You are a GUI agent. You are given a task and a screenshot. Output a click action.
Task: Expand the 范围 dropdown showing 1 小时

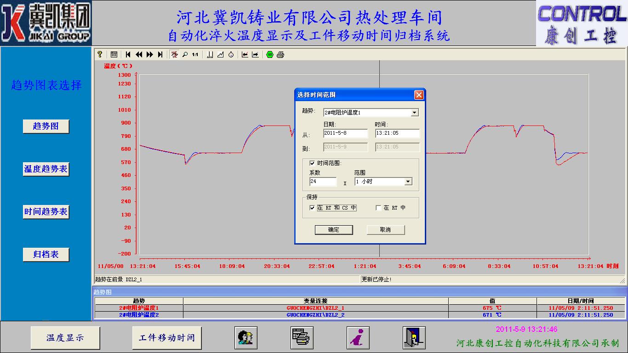pyautogui.click(x=408, y=182)
